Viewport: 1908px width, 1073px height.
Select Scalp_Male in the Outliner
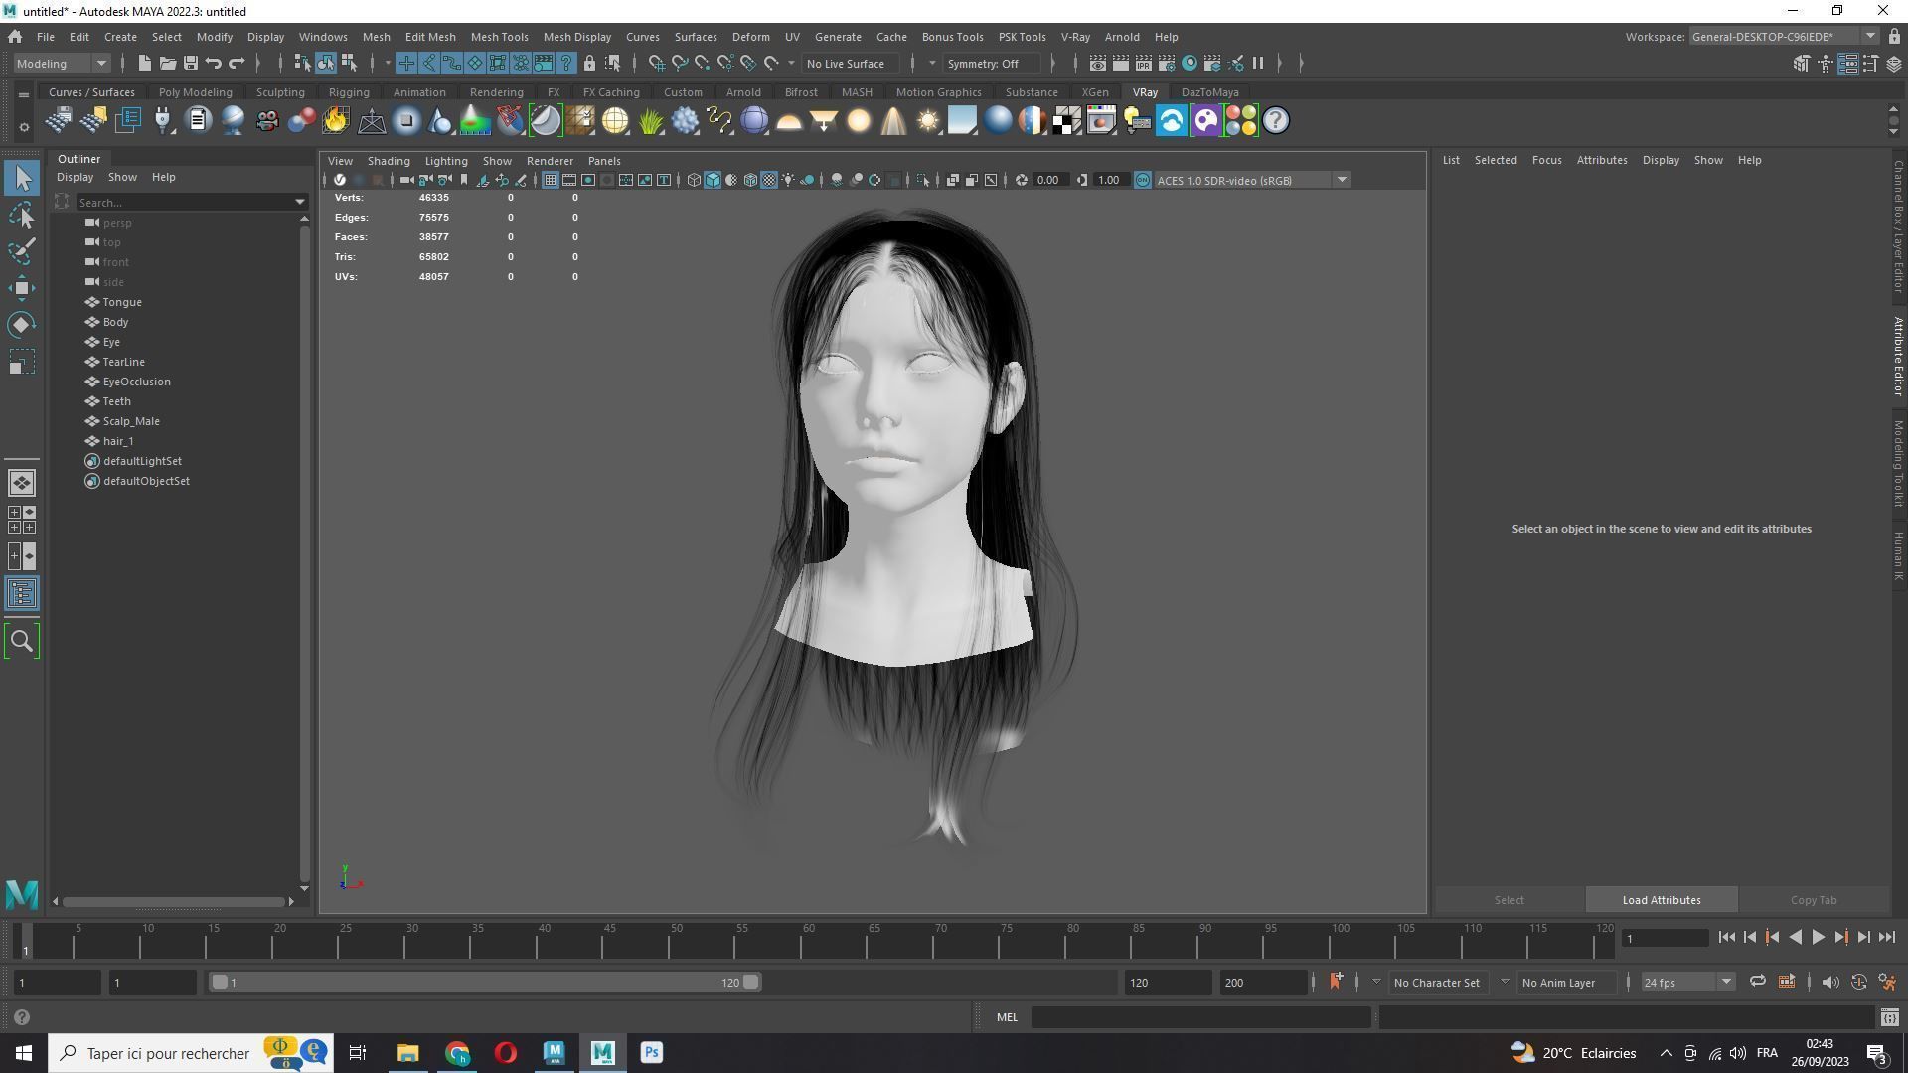(131, 421)
